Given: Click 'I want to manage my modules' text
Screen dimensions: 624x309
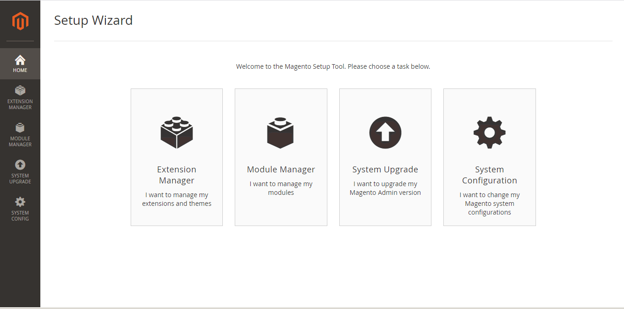Looking at the screenshot, I should (x=281, y=188).
